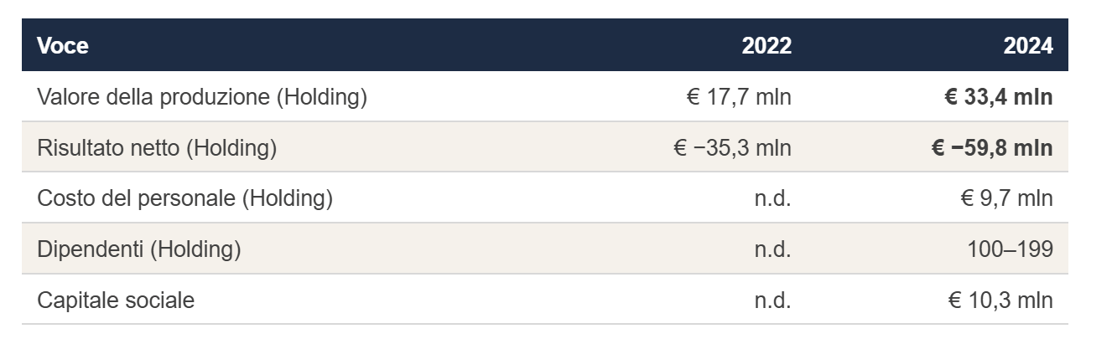Click the beige Risultato netto row background

[x=545, y=147]
